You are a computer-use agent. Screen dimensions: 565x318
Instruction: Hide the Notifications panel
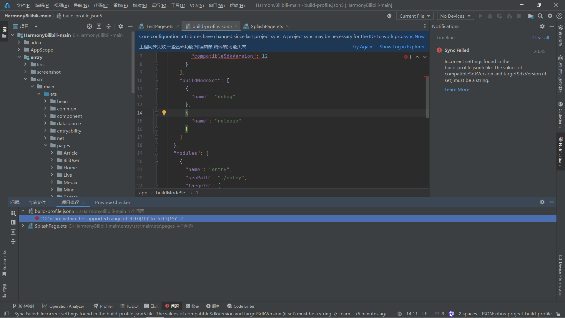pos(552,26)
